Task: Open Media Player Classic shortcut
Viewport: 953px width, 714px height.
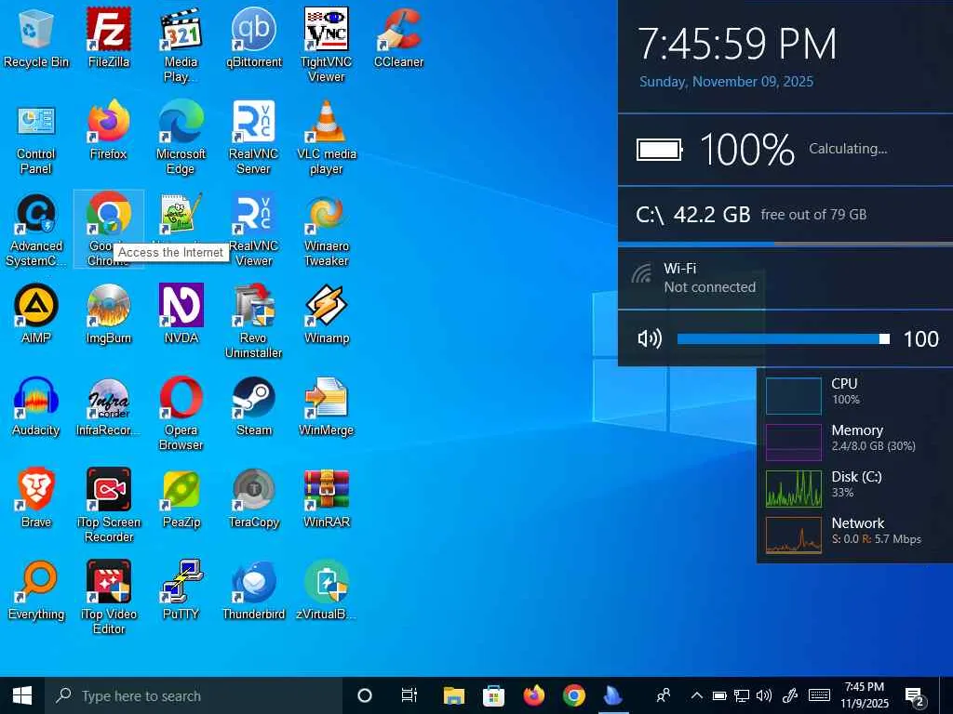Action: click(181, 46)
